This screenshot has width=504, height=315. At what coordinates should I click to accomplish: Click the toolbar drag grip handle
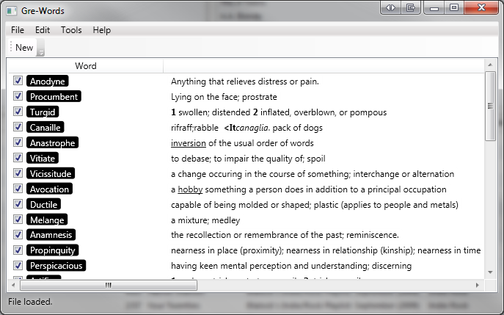[10, 48]
